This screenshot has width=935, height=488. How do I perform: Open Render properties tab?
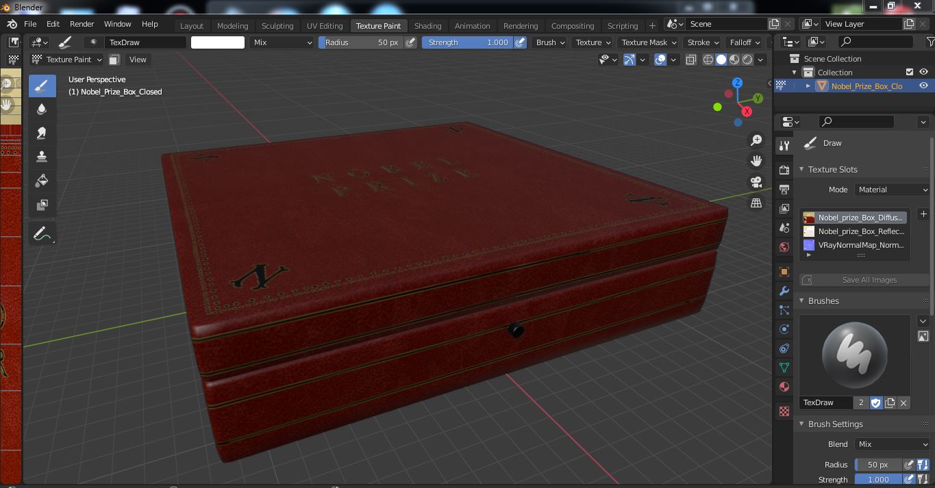click(x=784, y=170)
